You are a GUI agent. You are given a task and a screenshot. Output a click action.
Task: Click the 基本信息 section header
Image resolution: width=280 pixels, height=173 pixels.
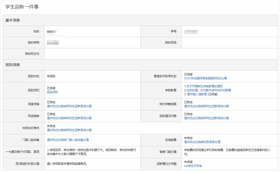[13, 20]
